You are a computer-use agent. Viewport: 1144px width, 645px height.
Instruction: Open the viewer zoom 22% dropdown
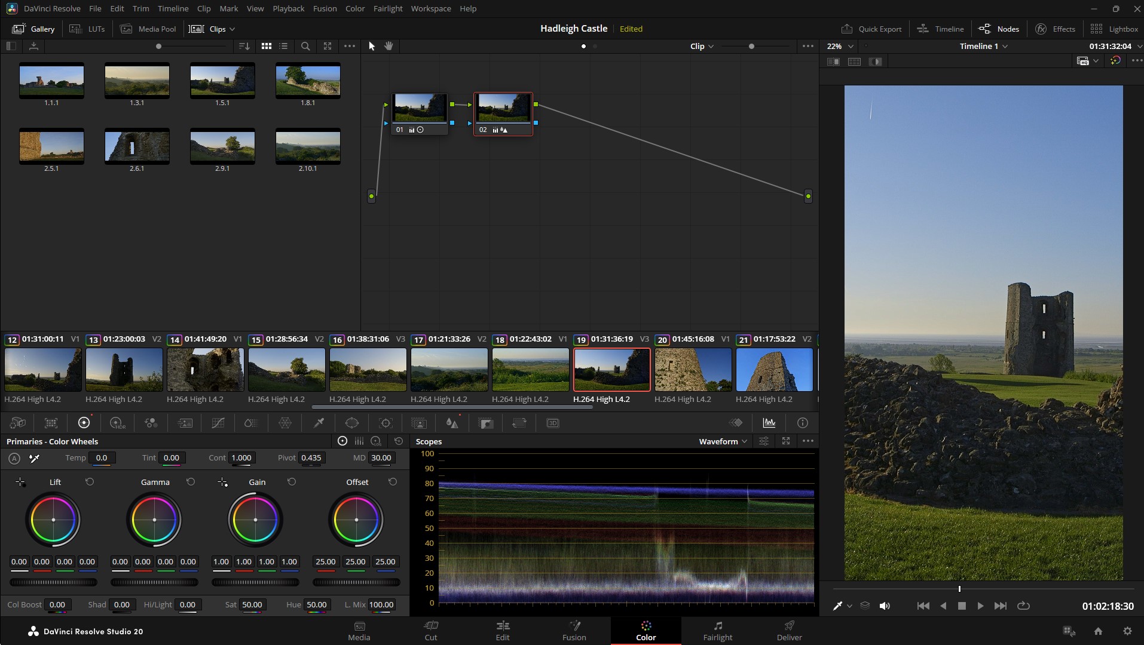coord(840,46)
